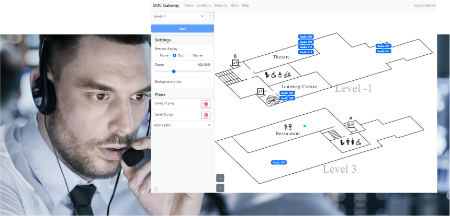
Task: Open the small arrow menu beside level selector
Action: coord(210,16)
